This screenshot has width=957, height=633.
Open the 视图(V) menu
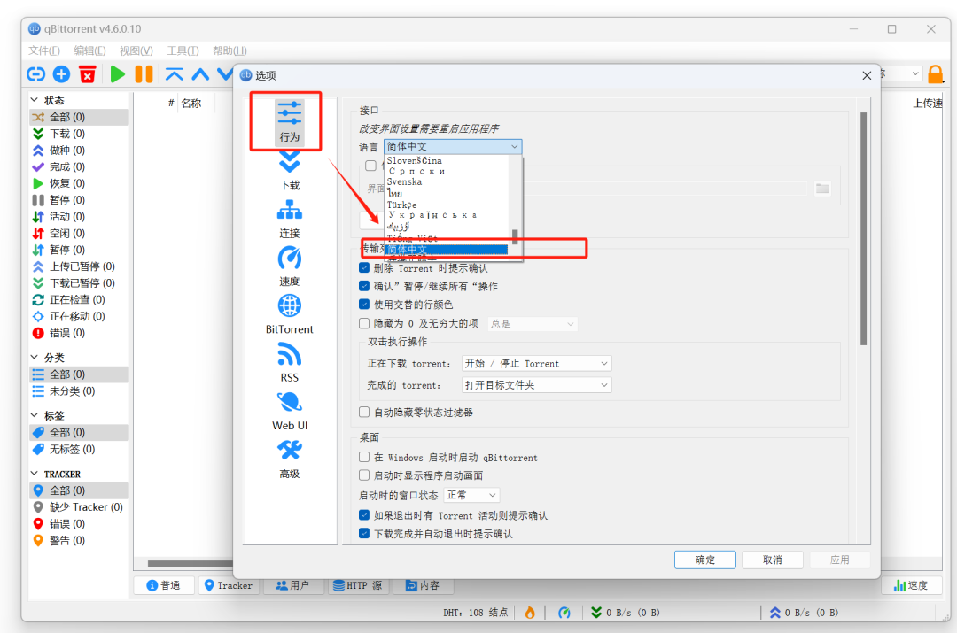pos(136,50)
